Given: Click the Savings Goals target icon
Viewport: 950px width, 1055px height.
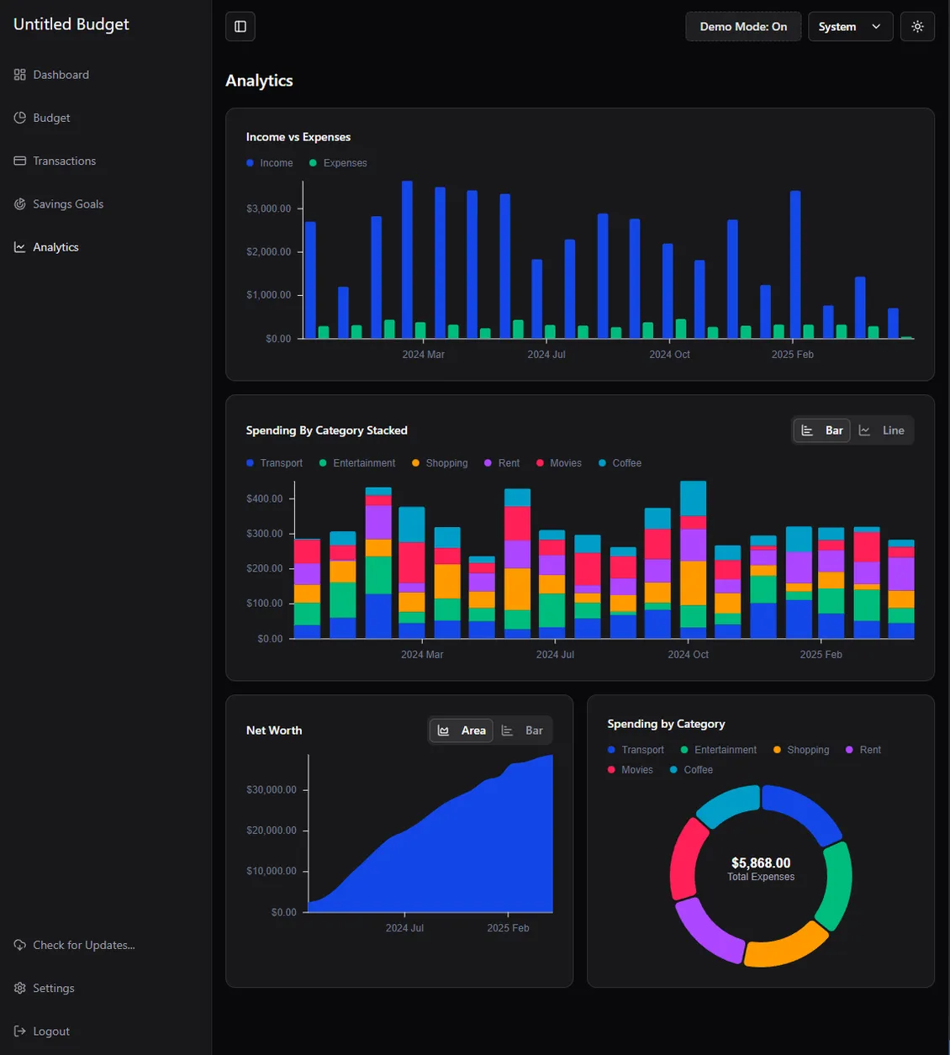Looking at the screenshot, I should click(x=20, y=204).
